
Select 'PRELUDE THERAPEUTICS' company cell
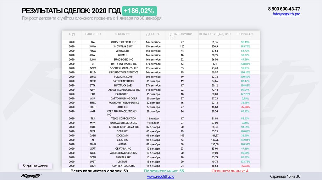click(124, 72)
